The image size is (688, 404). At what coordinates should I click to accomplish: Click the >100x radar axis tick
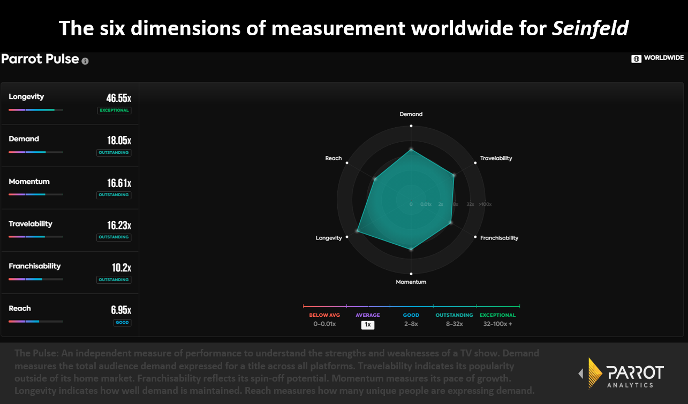tap(485, 204)
